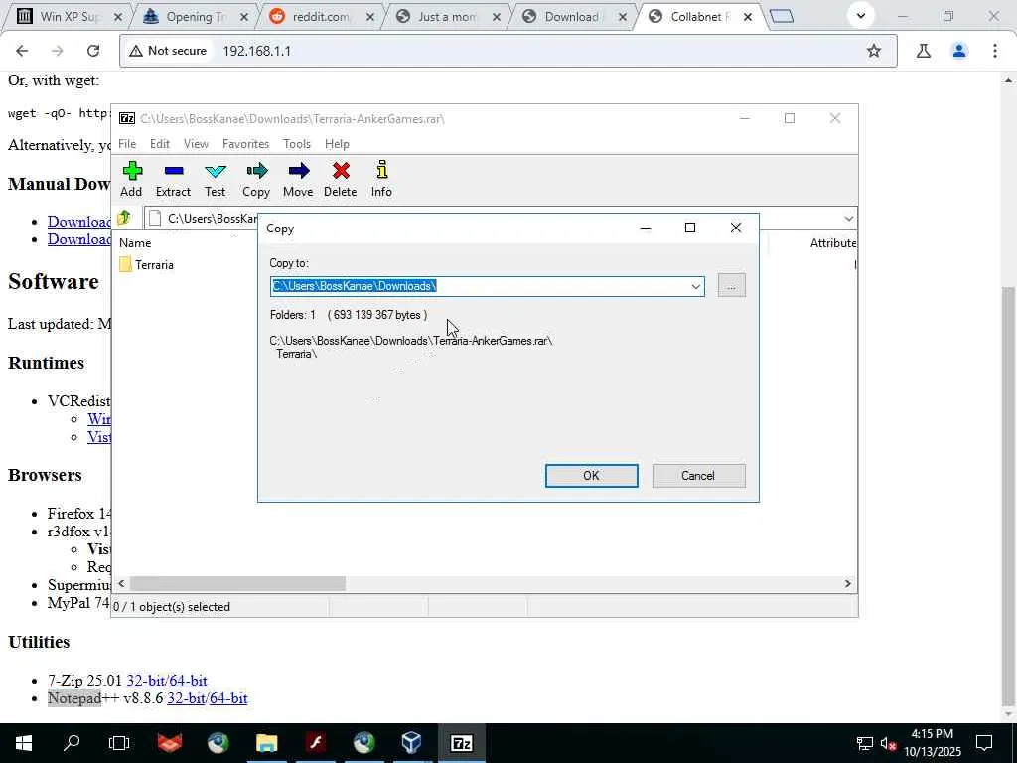Viewport: 1017px width, 763px height.
Task: Click the taskbar search icon
Action: coord(72,743)
